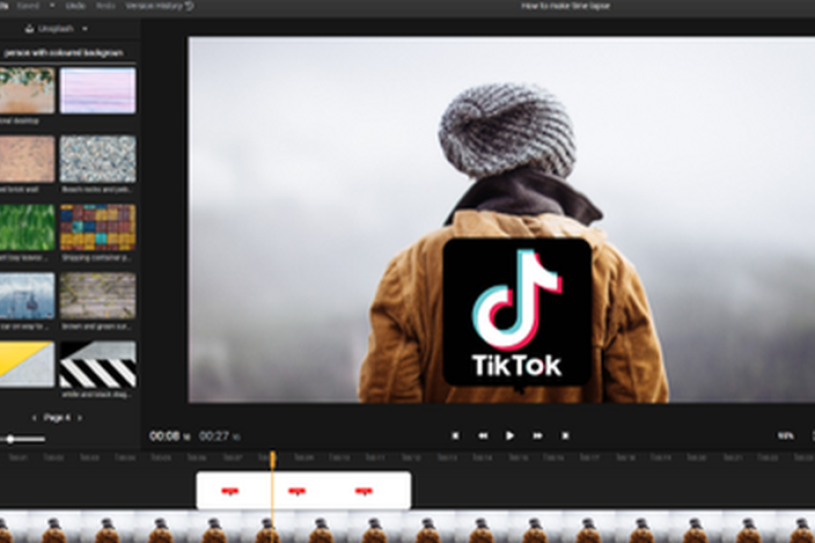Image resolution: width=815 pixels, height=543 pixels.
Task: Jump to end with skip-forward icon
Action: (x=566, y=435)
